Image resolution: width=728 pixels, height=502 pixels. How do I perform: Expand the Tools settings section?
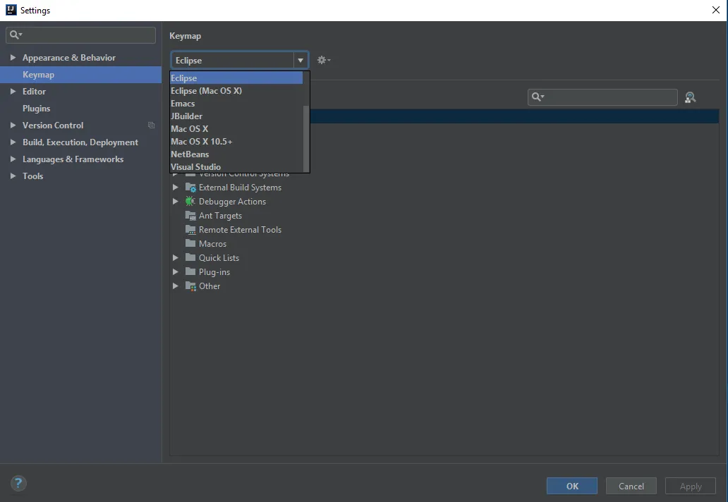coord(13,176)
